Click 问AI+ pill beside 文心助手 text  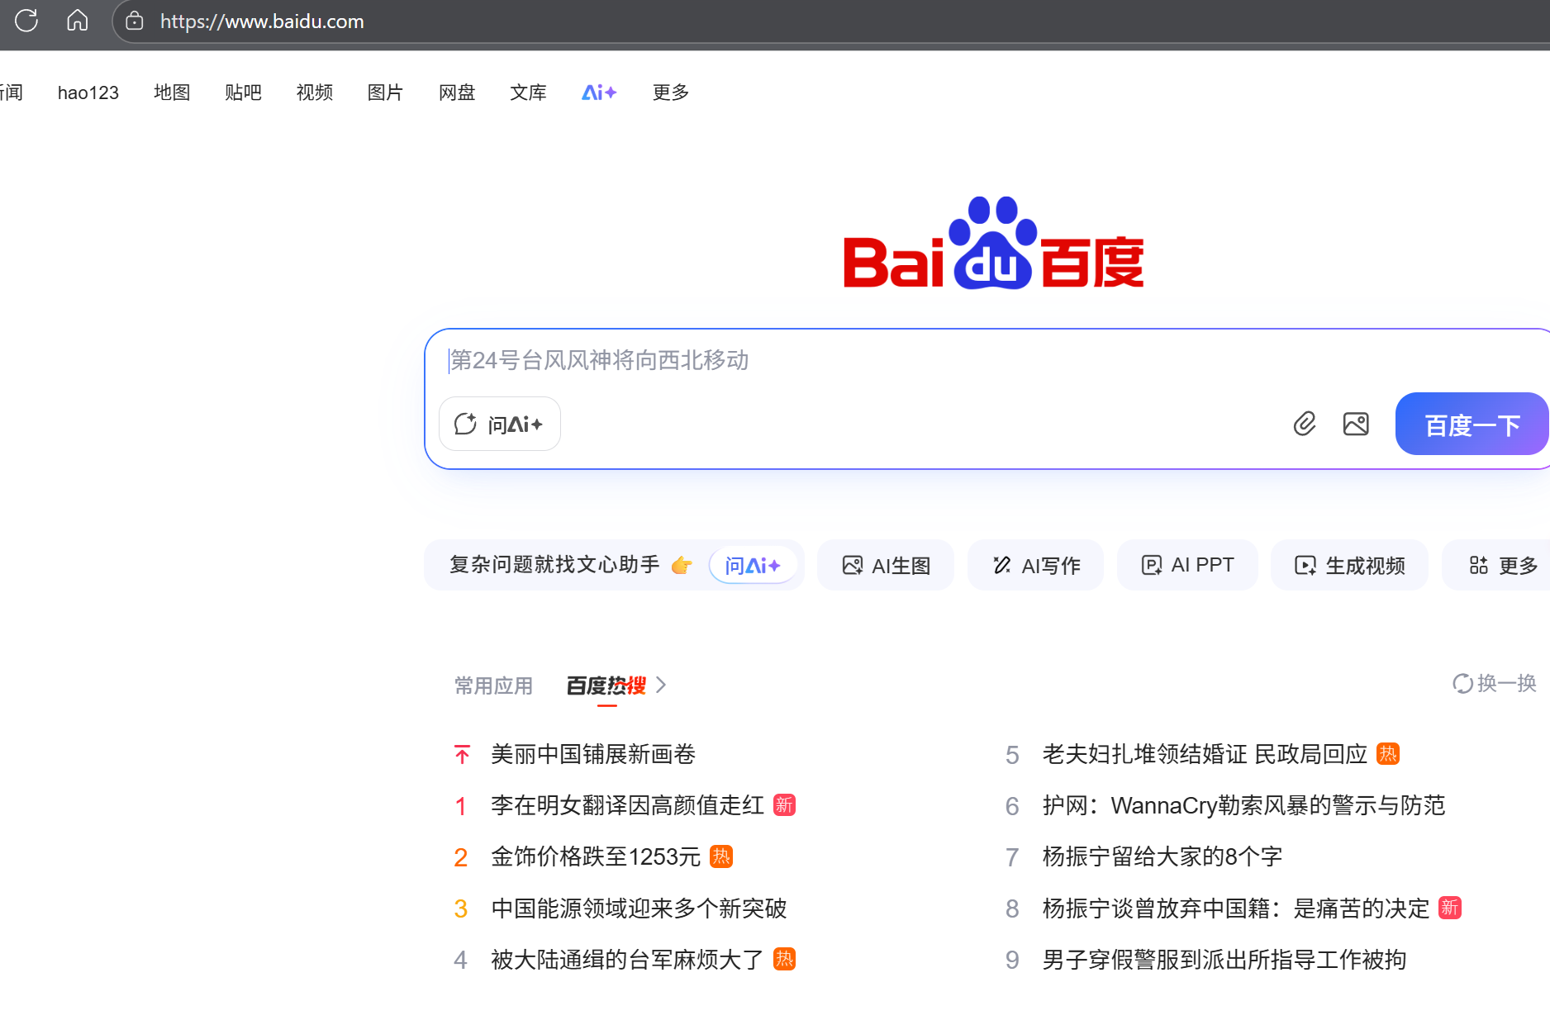tap(753, 565)
